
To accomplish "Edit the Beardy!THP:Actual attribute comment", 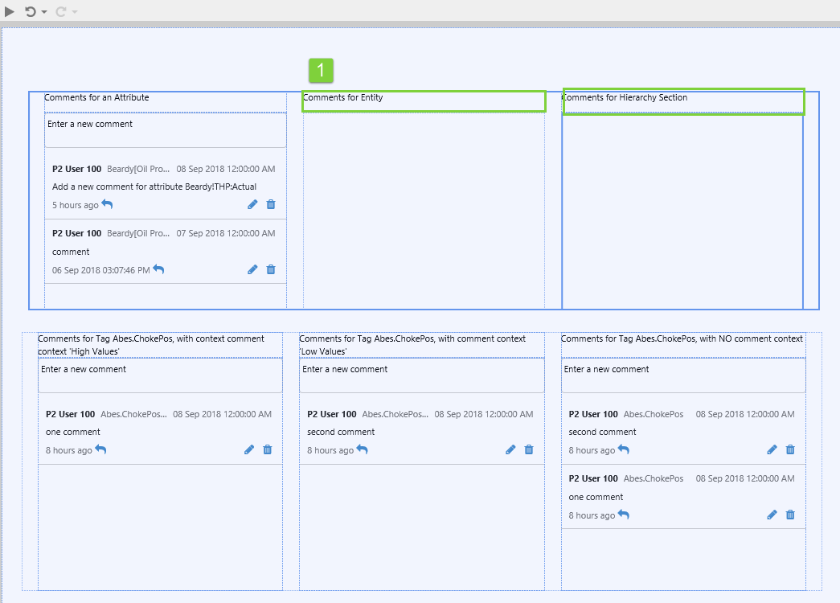I will (x=252, y=205).
